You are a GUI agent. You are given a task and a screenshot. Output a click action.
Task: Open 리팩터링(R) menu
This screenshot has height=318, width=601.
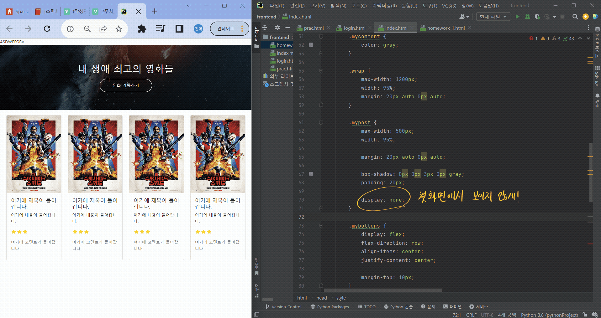point(384,6)
